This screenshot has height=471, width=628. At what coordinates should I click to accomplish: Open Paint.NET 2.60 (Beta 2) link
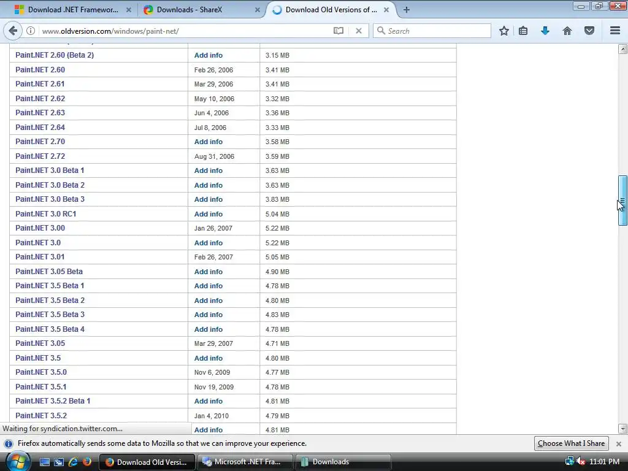pyautogui.click(x=55, y=55)
